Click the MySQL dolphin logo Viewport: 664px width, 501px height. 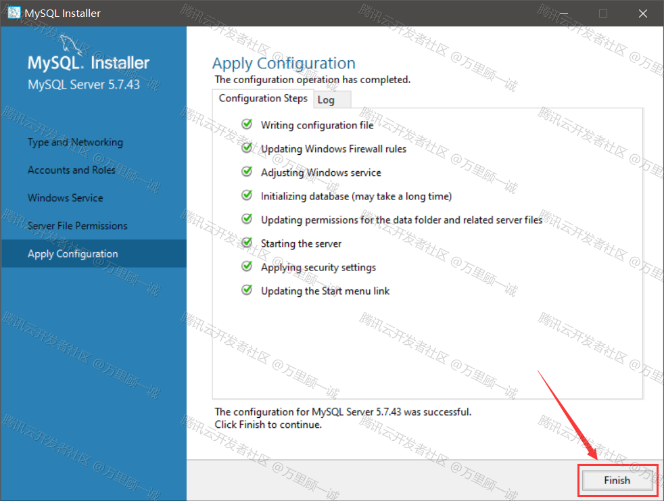(x=70, y=45)
